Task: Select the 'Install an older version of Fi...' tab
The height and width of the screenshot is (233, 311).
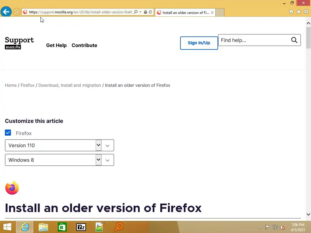Action: pyautogui.click(x=185, y=12)
